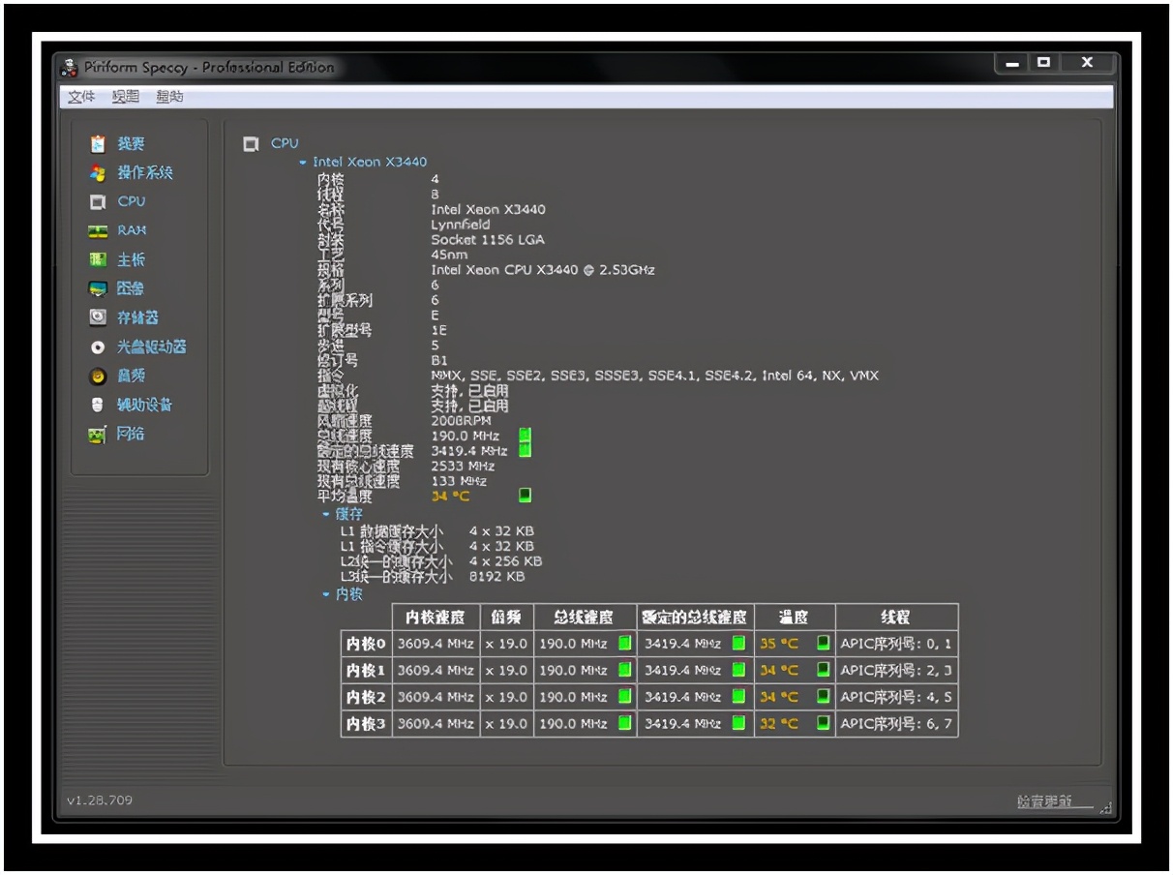Click the v1.28.709 version text

click(100, 800)
